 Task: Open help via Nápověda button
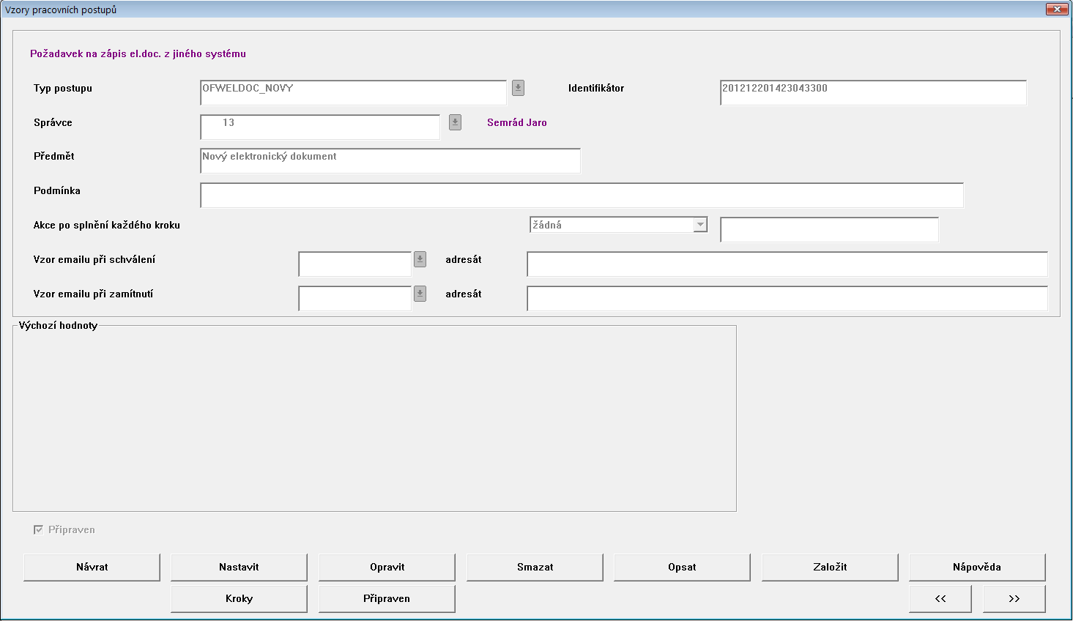977,567
